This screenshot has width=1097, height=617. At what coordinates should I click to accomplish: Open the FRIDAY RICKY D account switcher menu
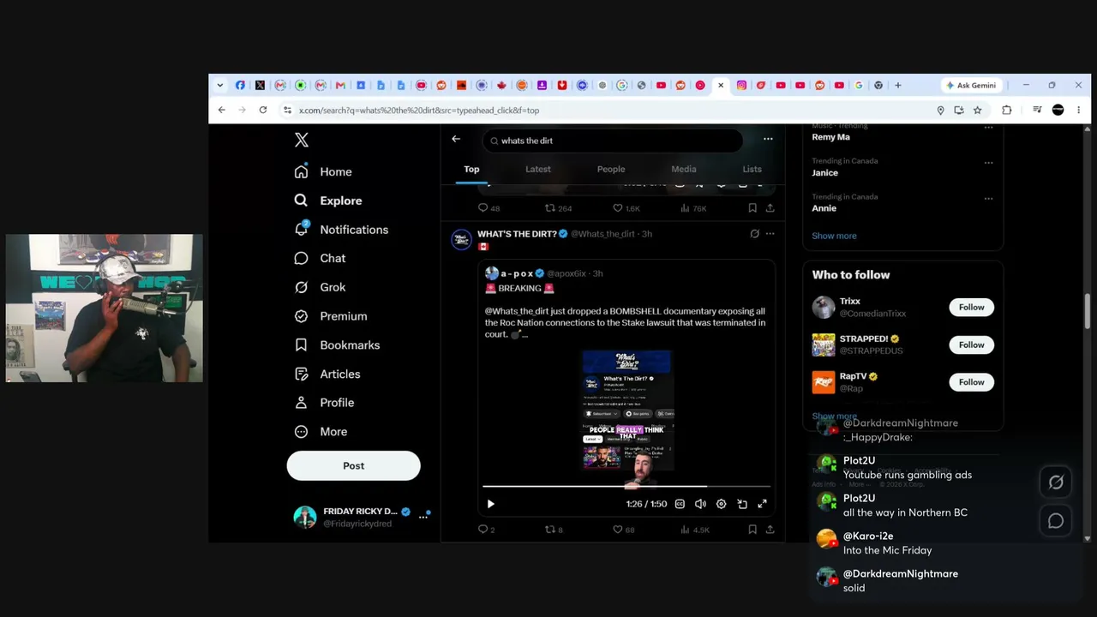click(x=362, y=517)
